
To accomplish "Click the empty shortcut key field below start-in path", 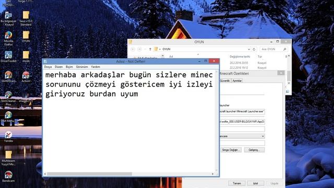I will click(242, 129).
